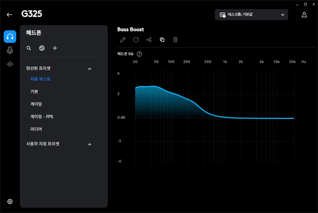
Task: Go back with the arrow icon
Action: tap(10, 15)
